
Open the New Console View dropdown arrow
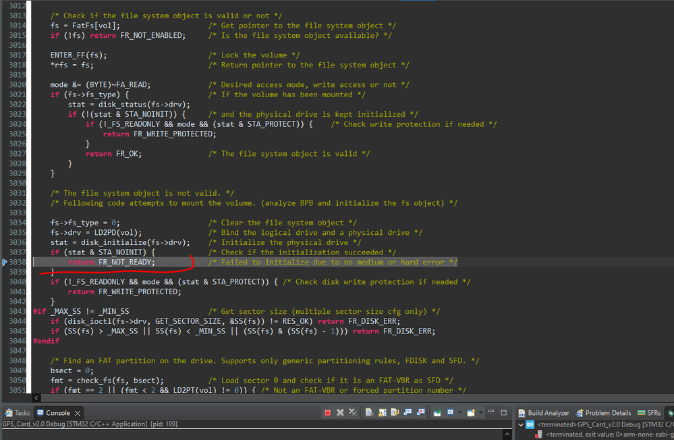coord(480,413)
